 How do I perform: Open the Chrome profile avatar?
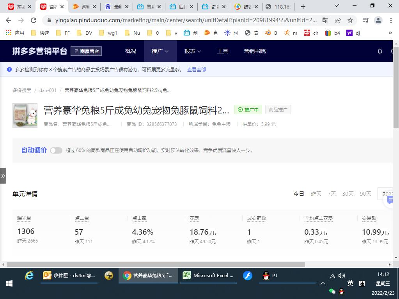click(378, 20)
